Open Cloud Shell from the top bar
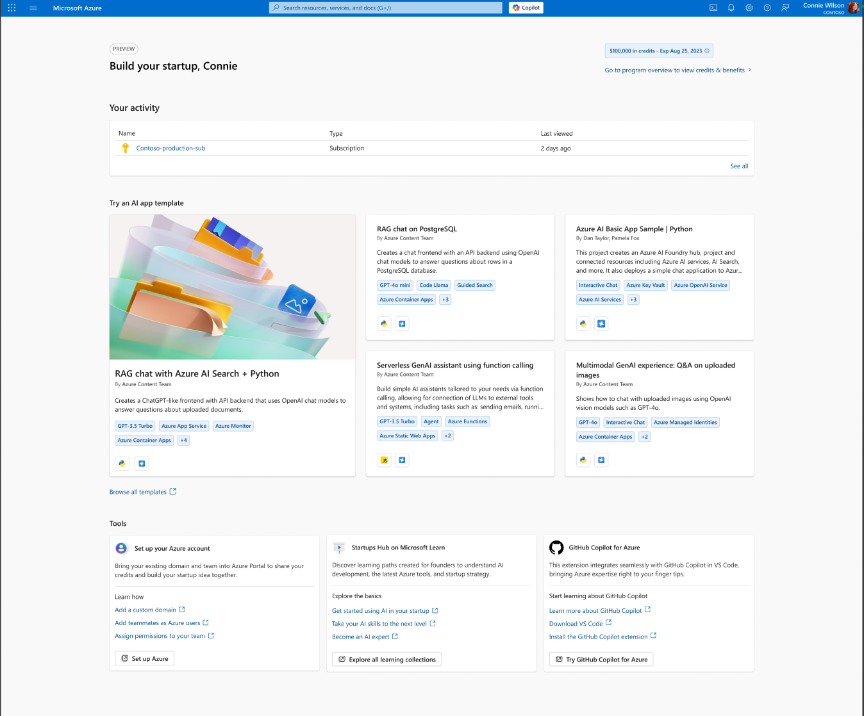The height and width of the screenshot is (716, 864). click(713, 8)
